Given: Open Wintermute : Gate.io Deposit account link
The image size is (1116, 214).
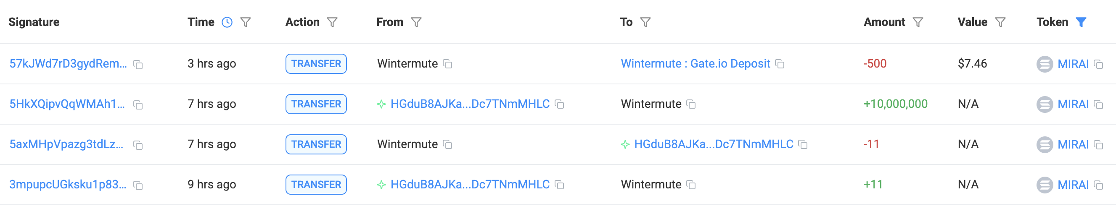Looking at the screenshot, I should tap(696, 63).
